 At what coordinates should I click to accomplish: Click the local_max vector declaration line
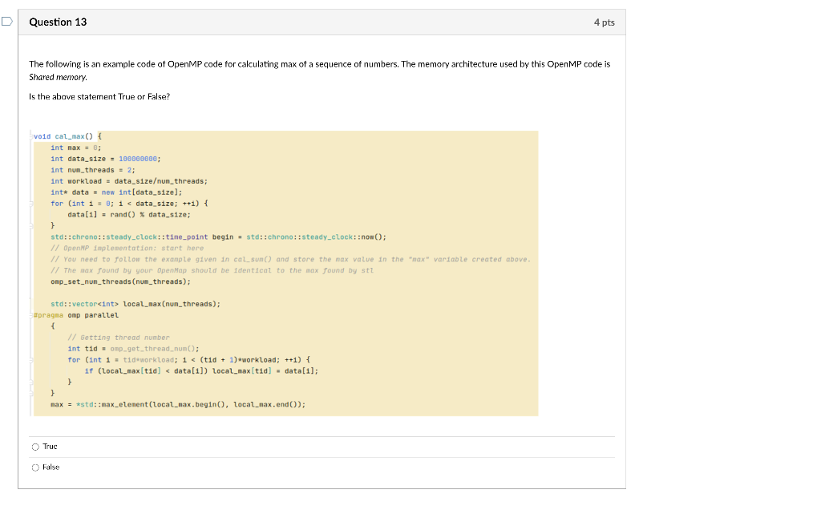[x=134, y=303]
